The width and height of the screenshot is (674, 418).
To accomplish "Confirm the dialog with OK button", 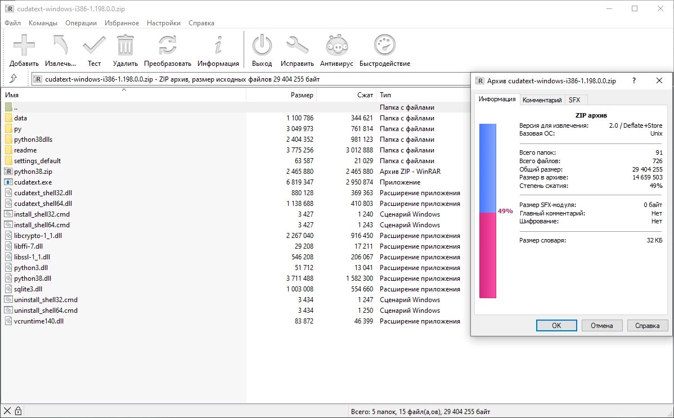I will [x=556, y=326].
